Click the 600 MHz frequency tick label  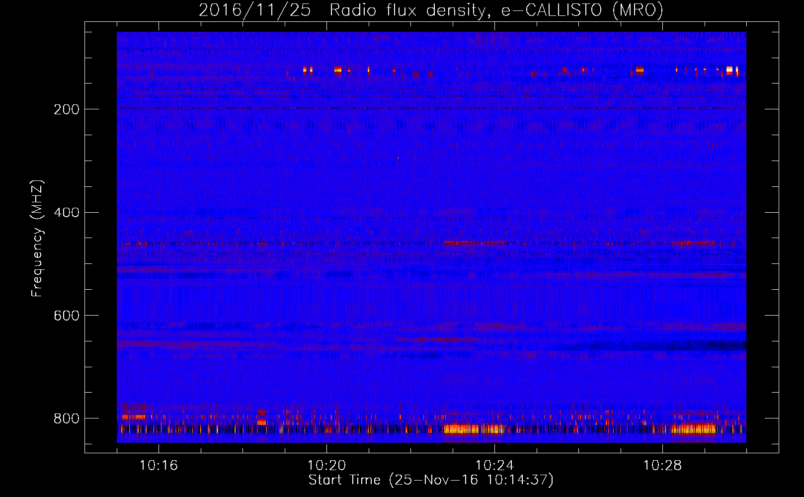coord(67,316)
